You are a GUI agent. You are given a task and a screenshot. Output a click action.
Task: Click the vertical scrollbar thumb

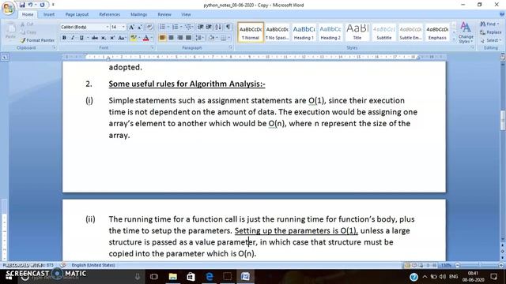[x=503, y=120]
